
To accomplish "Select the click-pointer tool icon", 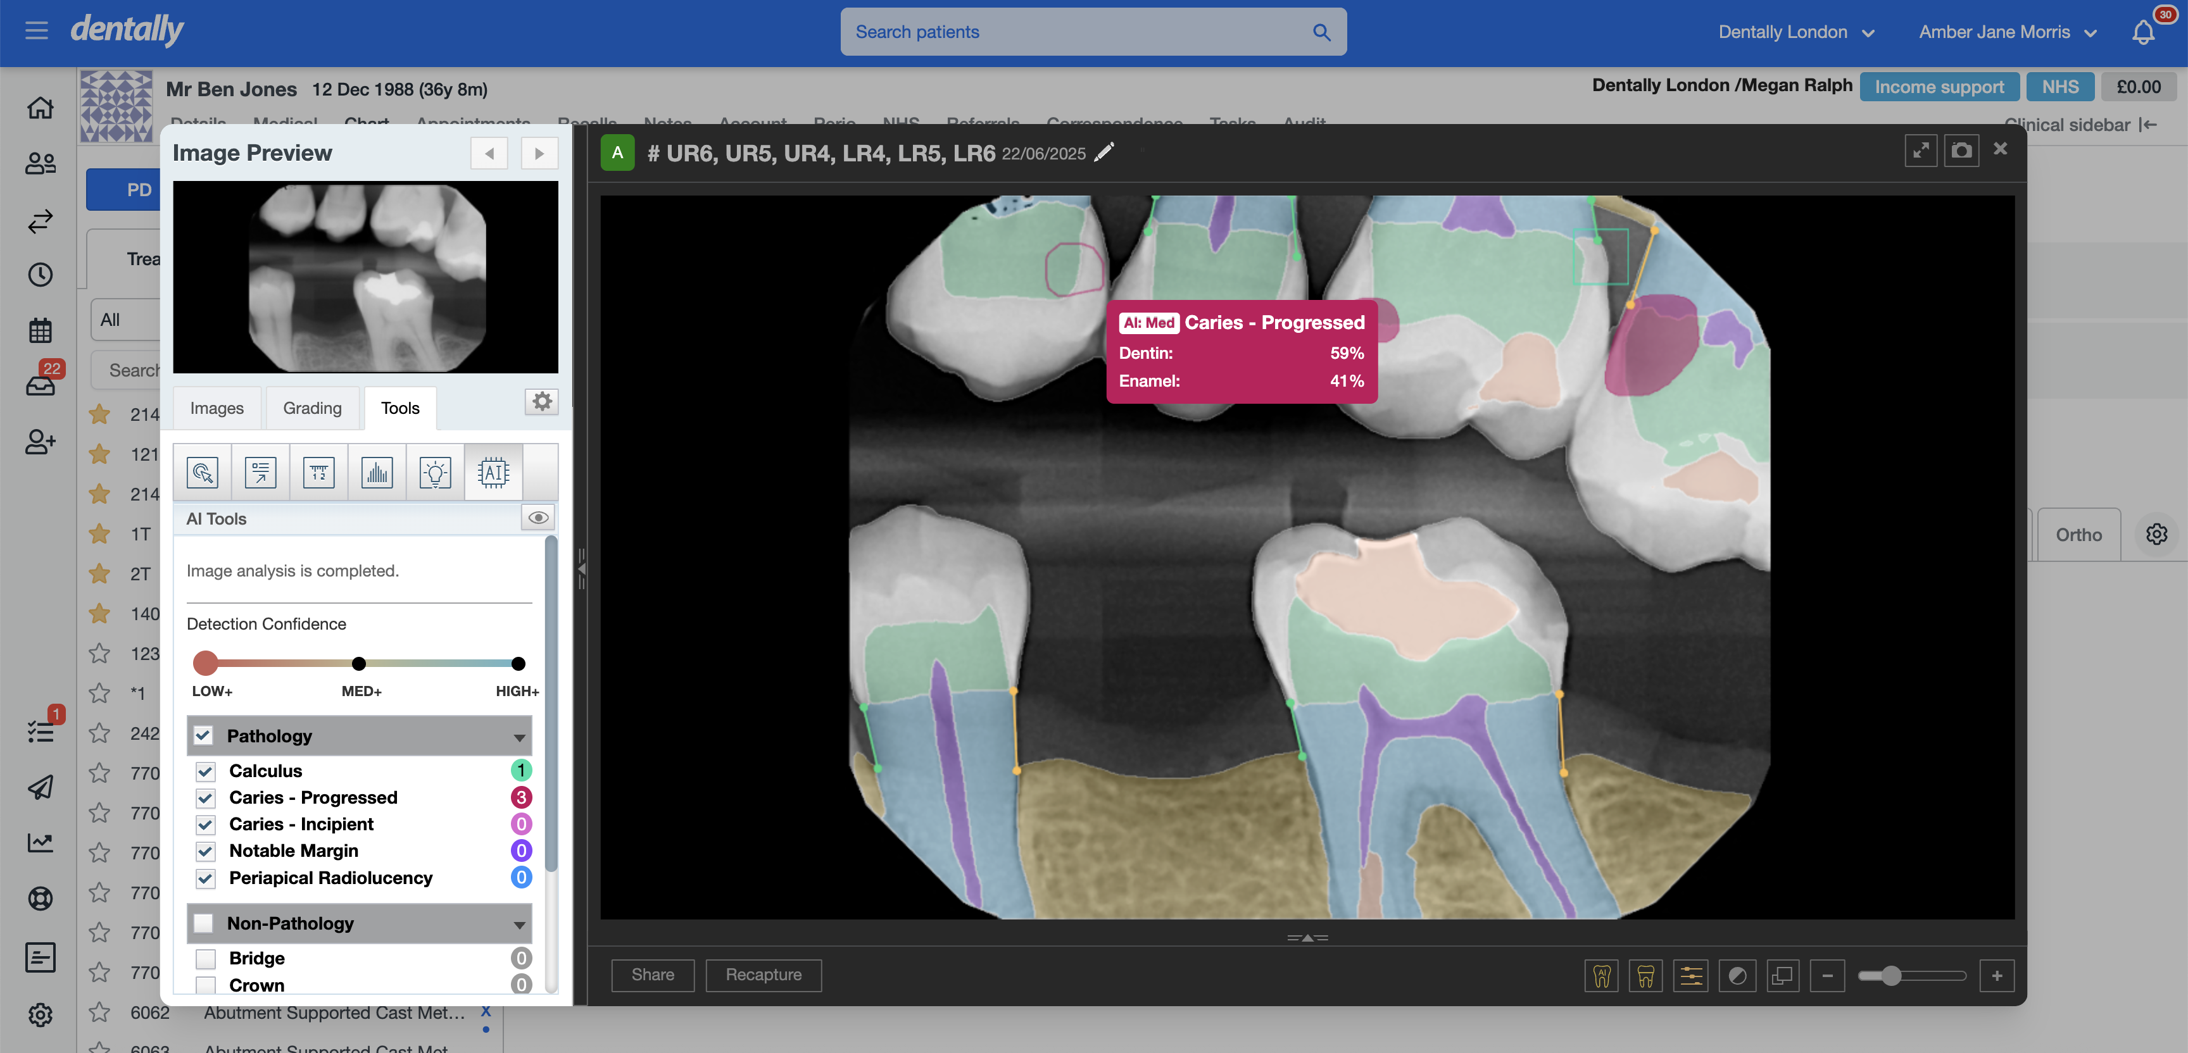I will click(x=202, y=472).
